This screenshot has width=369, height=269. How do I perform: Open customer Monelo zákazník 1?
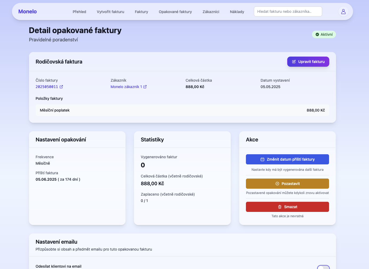[127, 86]
